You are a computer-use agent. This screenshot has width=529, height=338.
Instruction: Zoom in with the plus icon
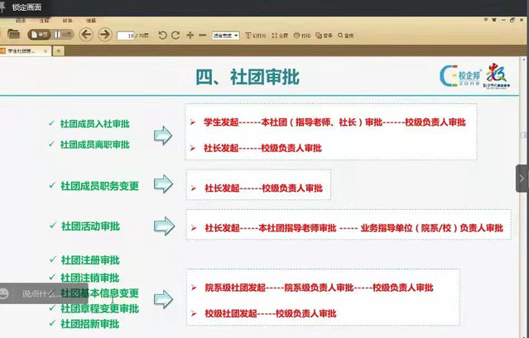coord(190,36)
